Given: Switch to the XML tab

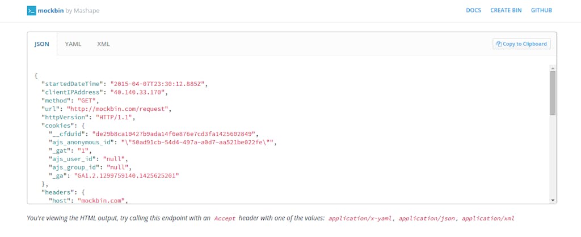Looking at the screenshot, I should pyautogui.click(x=103, y=44).
